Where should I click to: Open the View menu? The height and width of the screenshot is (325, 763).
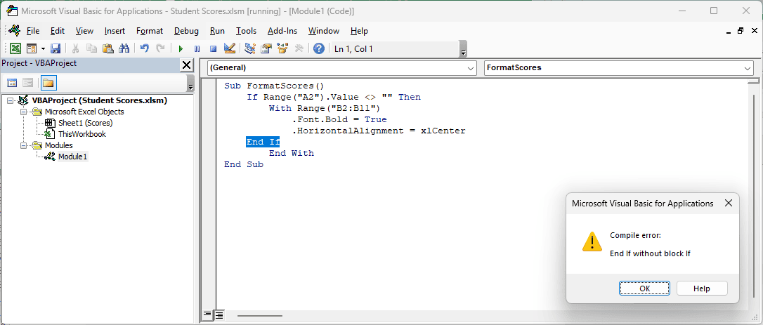pos(85,31)
